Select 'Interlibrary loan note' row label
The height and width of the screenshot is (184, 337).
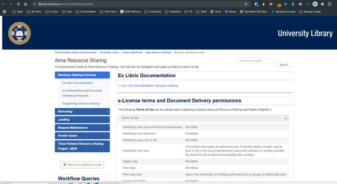coord(136,151)
